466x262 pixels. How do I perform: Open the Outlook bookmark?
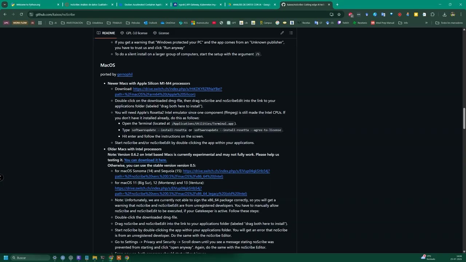tap(150, 23)
